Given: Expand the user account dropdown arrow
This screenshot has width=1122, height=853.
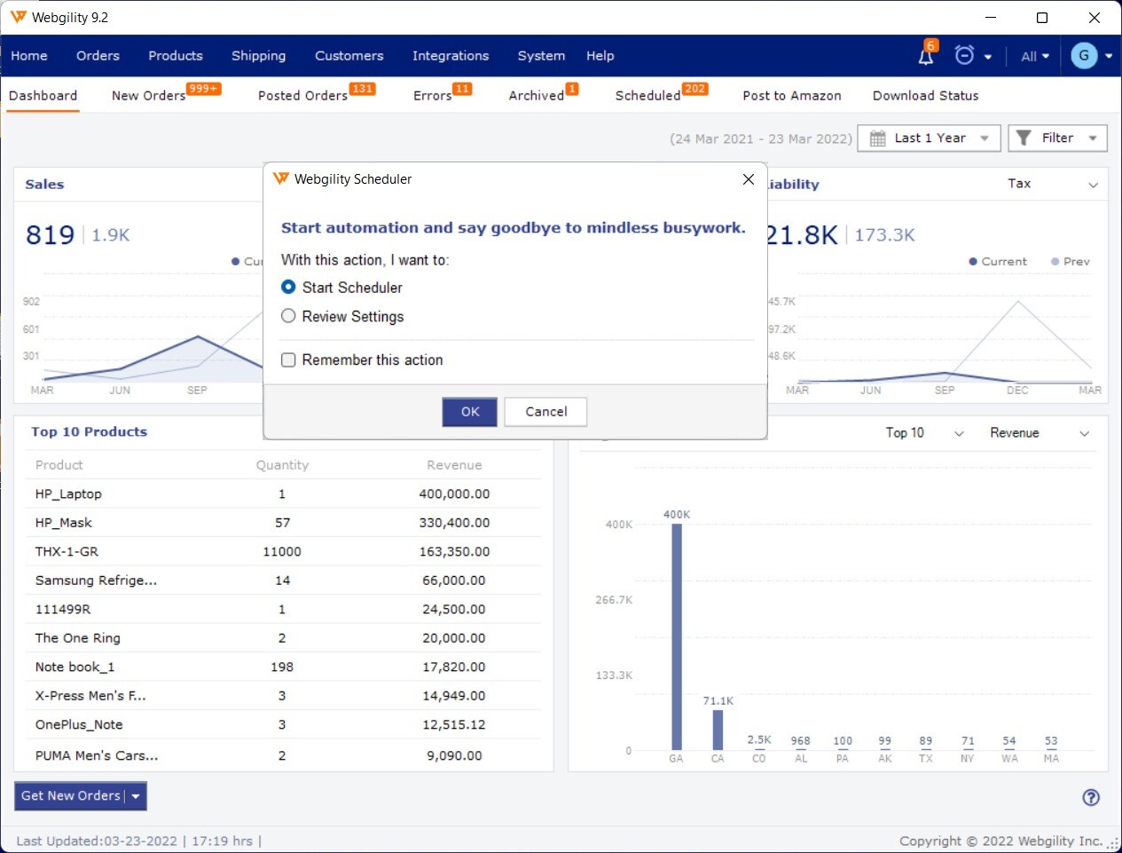Looking at the screenshot, I should coord(1108,56).
